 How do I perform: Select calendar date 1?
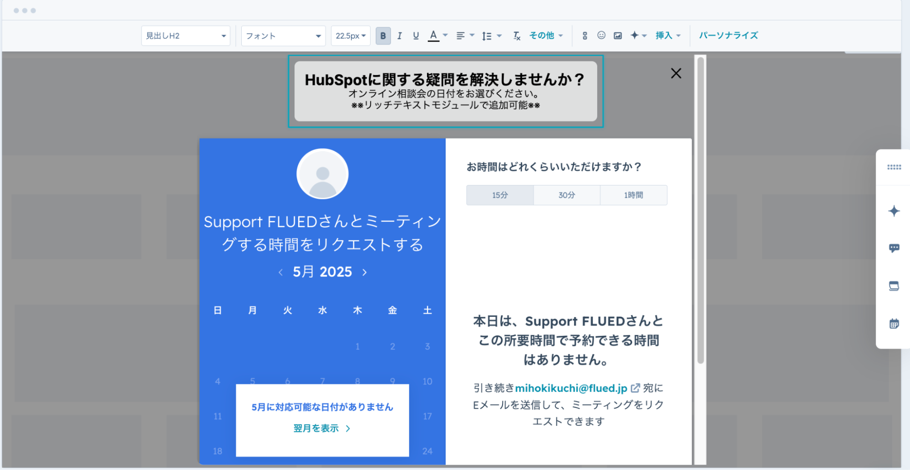357,346
